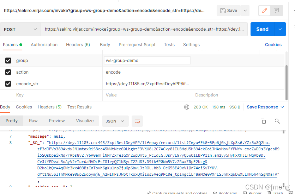Select the response Body tab
Viewport: 295px width, 194px height.
pos(5,107)
